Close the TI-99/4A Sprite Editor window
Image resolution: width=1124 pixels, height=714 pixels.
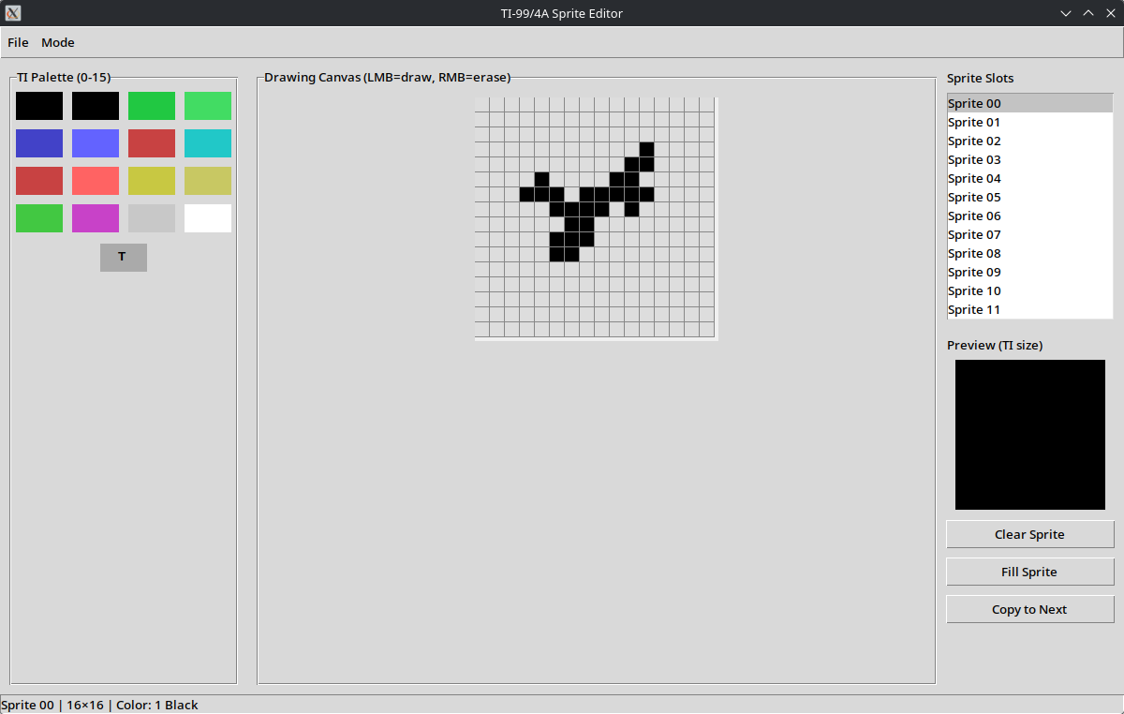[x=1110, y=13]
